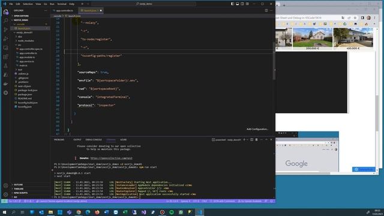
Task: Open Customize Layout icon in title bar
Action: 247,4
